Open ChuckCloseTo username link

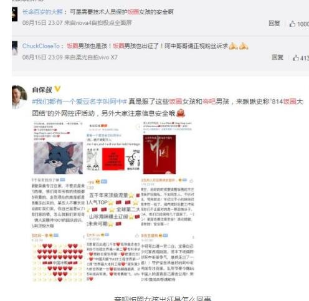coord(41,46)
